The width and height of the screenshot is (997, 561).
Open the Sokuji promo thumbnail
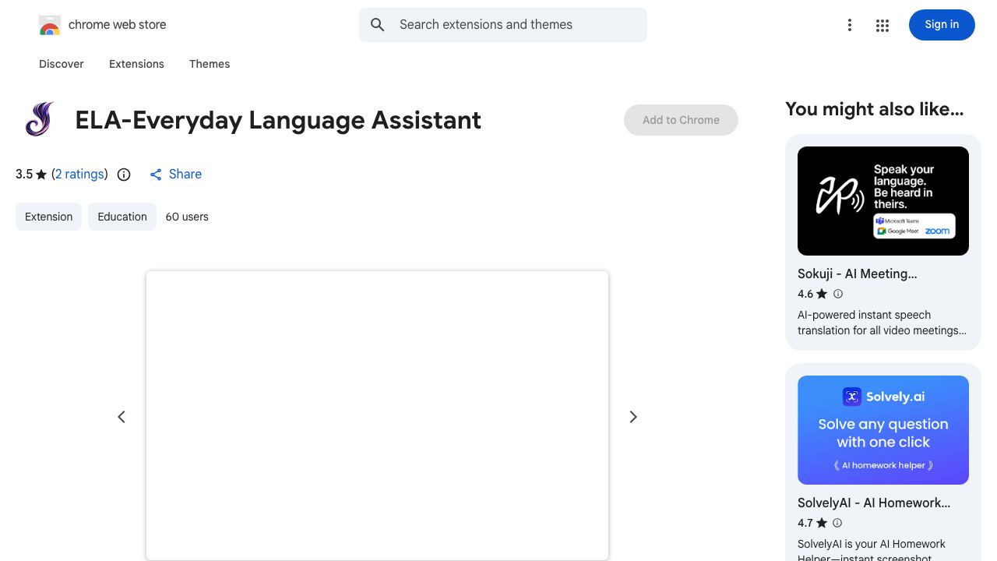tap(883, 201)
